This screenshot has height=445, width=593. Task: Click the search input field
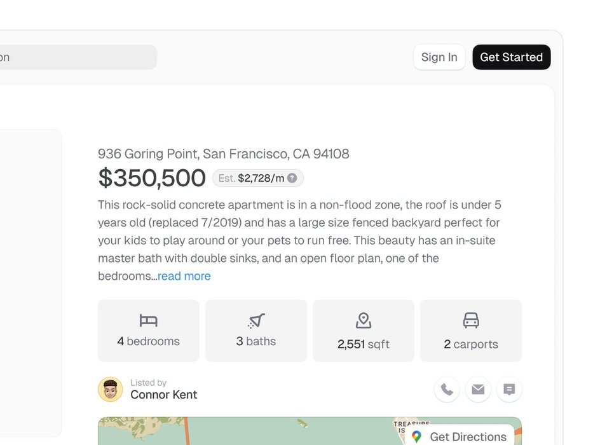pyautogui.click(x=76, y=57)
